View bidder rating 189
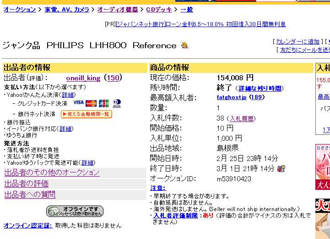Screen dimensions: 330x239 click(x=257, y=97)
